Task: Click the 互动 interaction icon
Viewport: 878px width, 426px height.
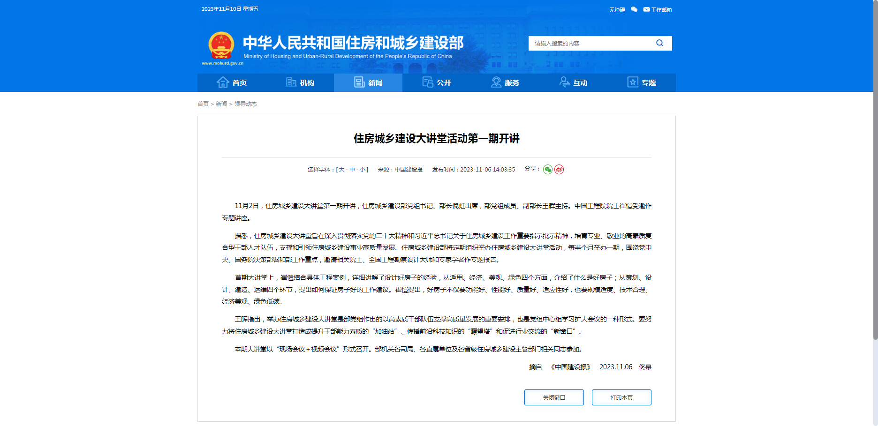Action: click(564, 82)
